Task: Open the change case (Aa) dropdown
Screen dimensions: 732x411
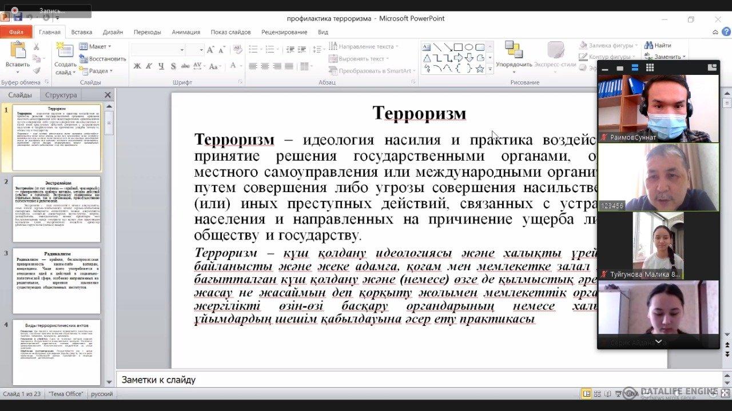Action: tap(216, 66)
